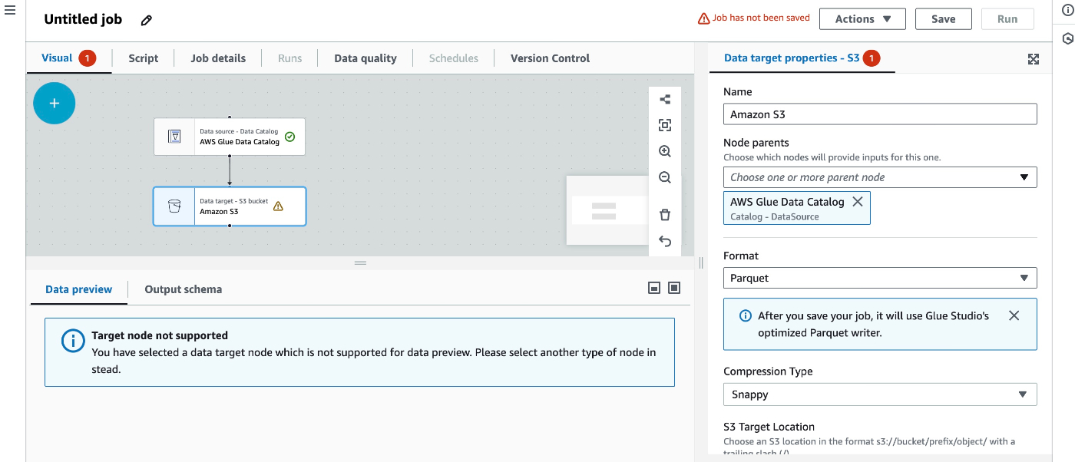Open the Compression Type dropdown
Viewport: 1075px width, 462px height.
[x=880, y=394]
